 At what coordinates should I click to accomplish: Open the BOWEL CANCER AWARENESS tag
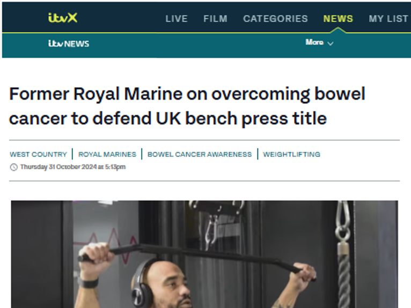(x=200, y=154)
